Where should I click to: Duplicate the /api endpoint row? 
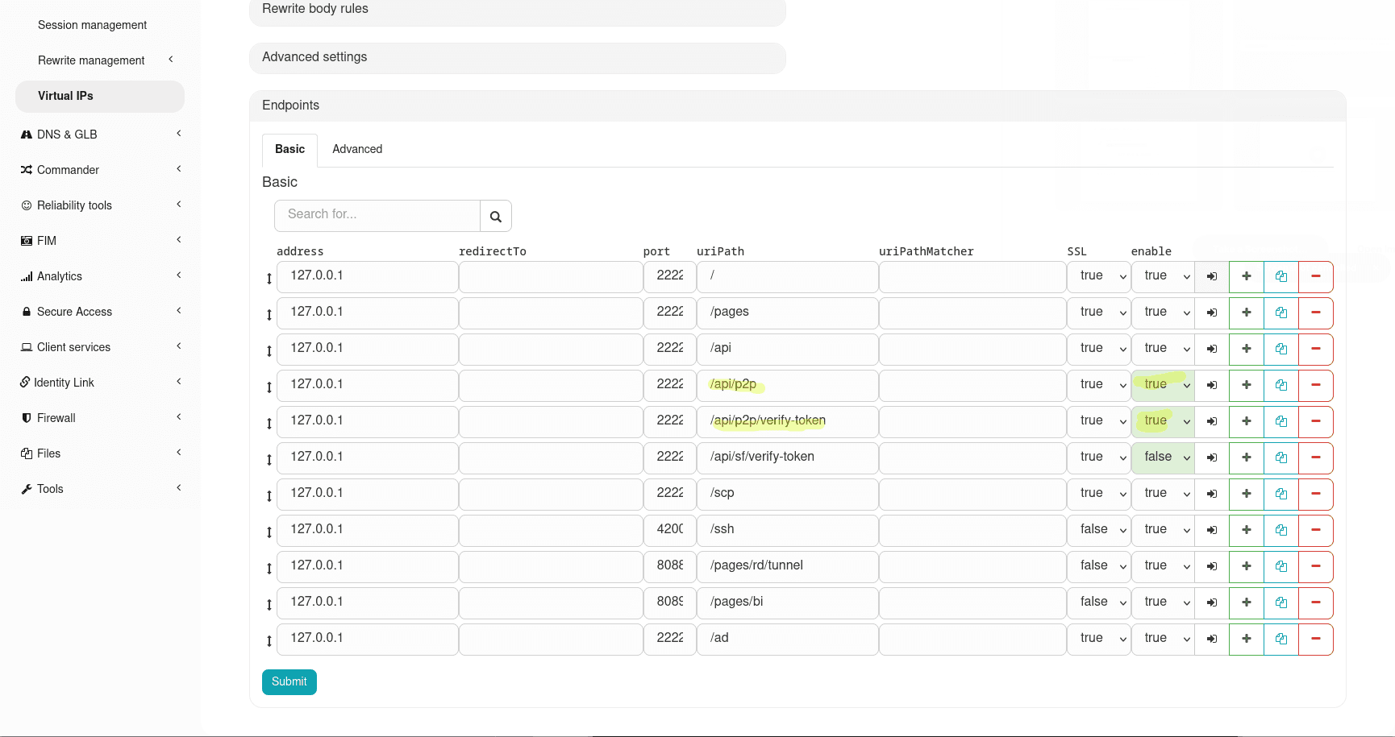pyautogui.click(x=1280, y=349)
